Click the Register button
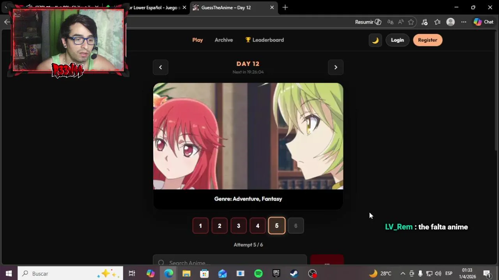This screenshot has height=280, width=499. coord(428,40)
